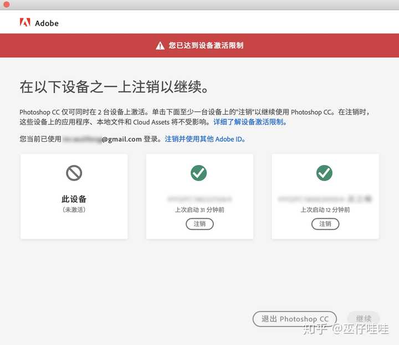This screenshot has width=399, height=345.
Task: Click the green checkmark on the 31 分钟前 device card
Action: click(199, 173)
